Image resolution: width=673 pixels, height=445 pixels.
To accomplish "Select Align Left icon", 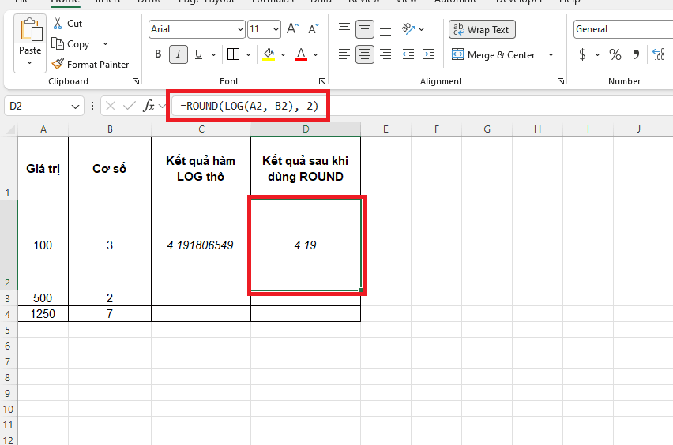I will tap(344, 54).
